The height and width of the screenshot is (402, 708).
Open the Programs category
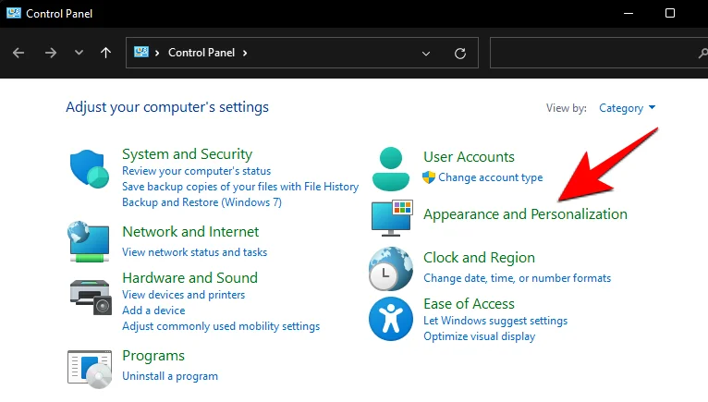pyautogui.click(x=153, y=356)
